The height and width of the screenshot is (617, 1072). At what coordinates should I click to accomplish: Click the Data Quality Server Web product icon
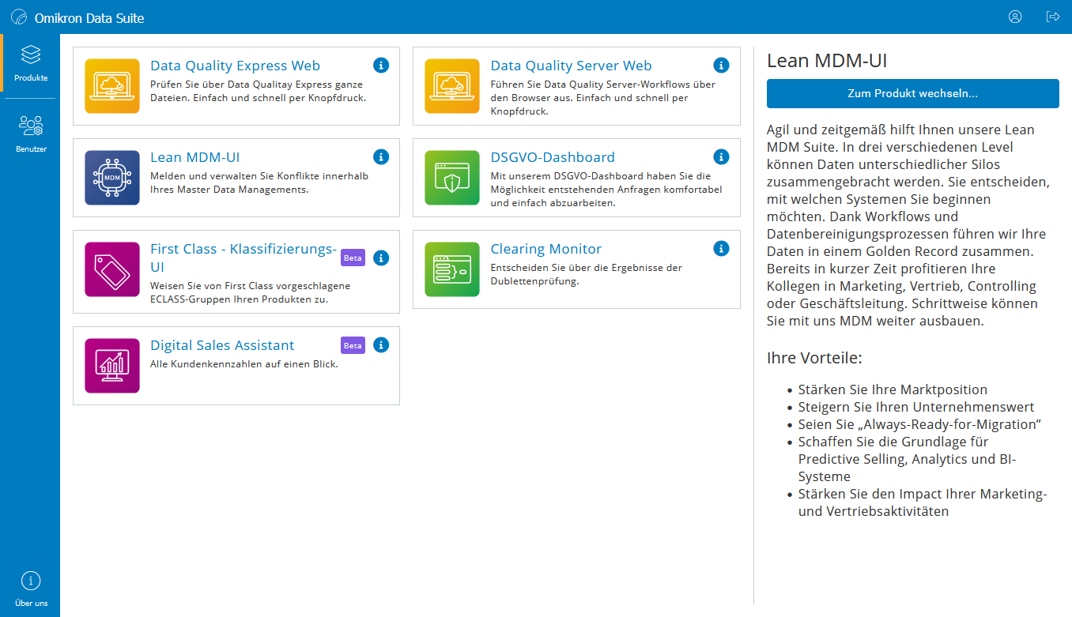[452, 86]
